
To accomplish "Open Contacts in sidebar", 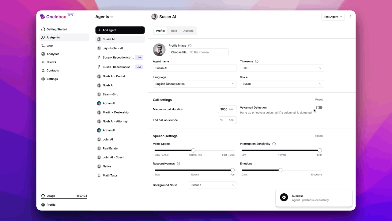I will tap(64, 70).
